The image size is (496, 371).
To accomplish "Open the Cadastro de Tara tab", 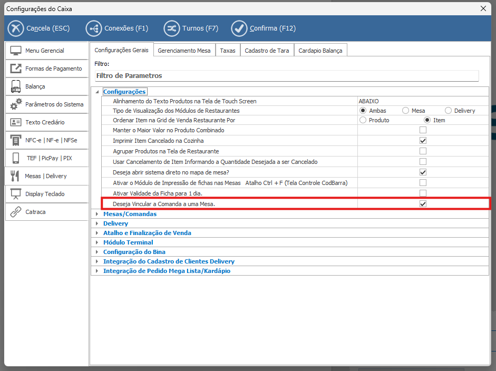I will [x=267, y=51].
